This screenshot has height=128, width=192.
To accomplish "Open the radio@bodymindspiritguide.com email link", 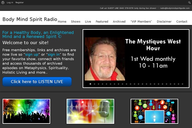I will click(x=175, y=8).
